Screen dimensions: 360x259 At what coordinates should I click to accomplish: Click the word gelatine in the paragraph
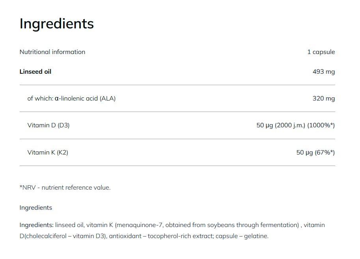(256, 236)
